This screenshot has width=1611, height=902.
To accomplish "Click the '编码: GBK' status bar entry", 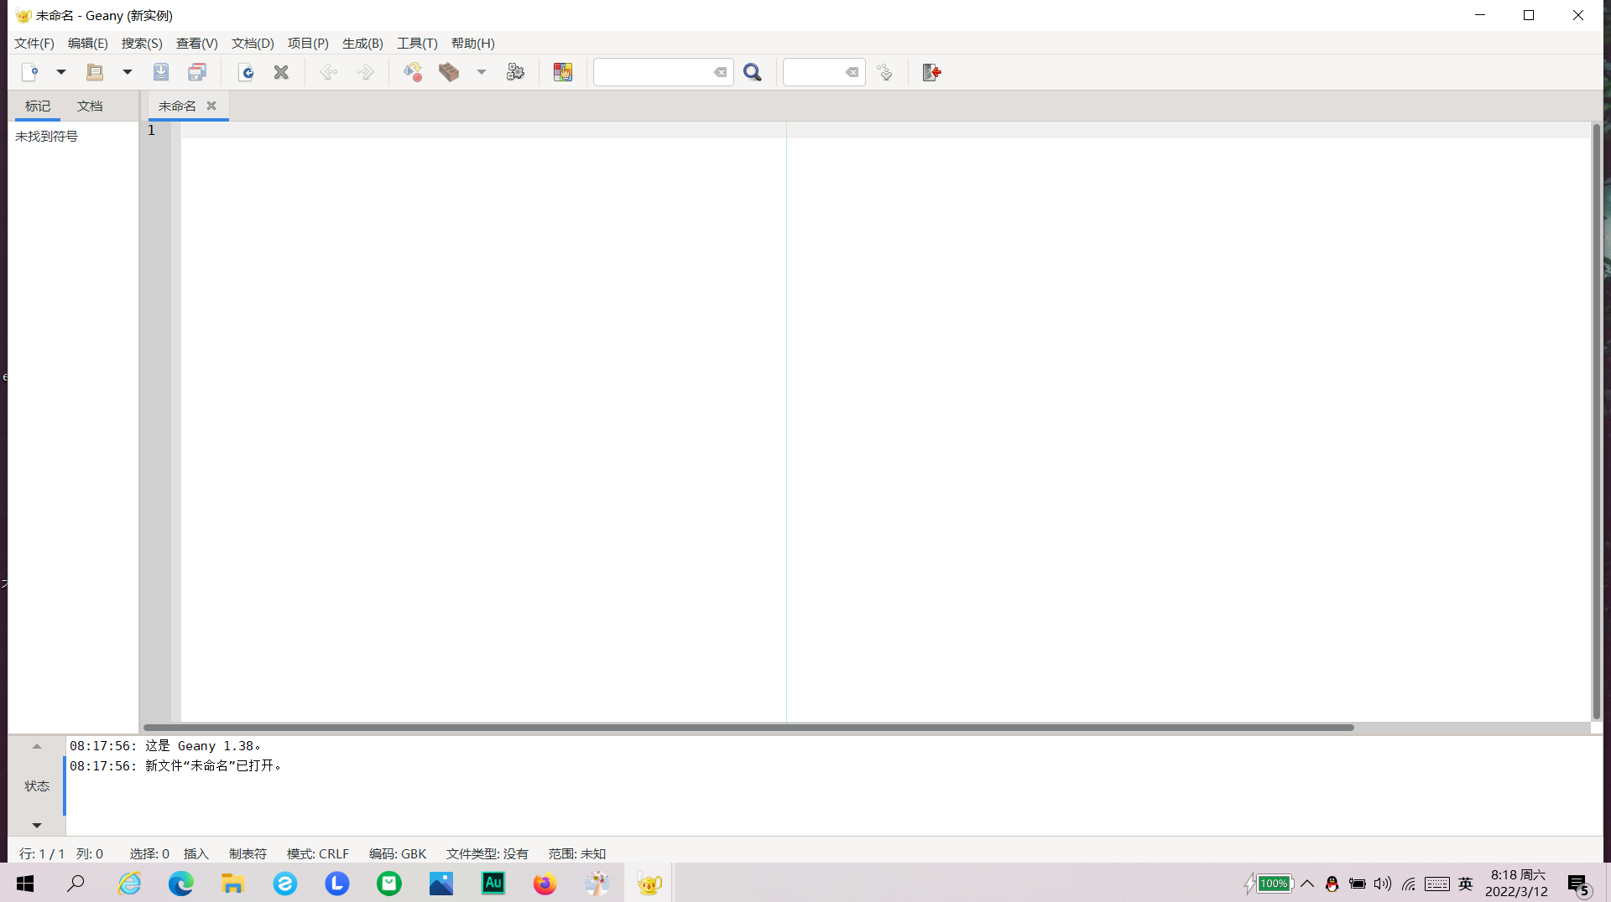I will pos(398,853).
